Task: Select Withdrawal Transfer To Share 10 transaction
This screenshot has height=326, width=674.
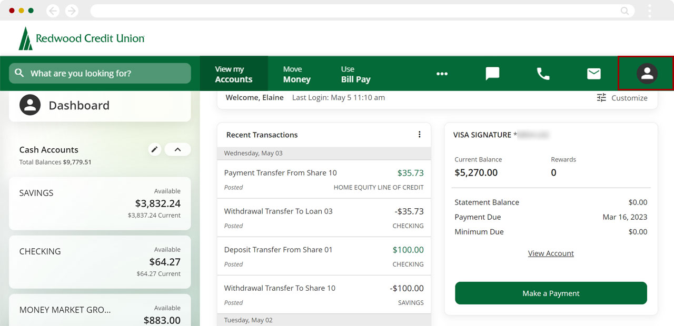Action: click(324, 294)
